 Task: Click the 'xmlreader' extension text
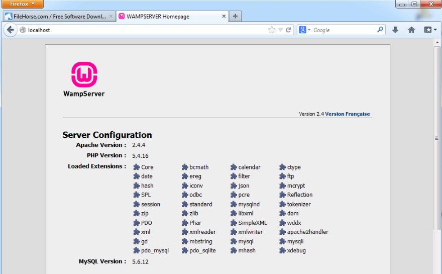point(202,232)
